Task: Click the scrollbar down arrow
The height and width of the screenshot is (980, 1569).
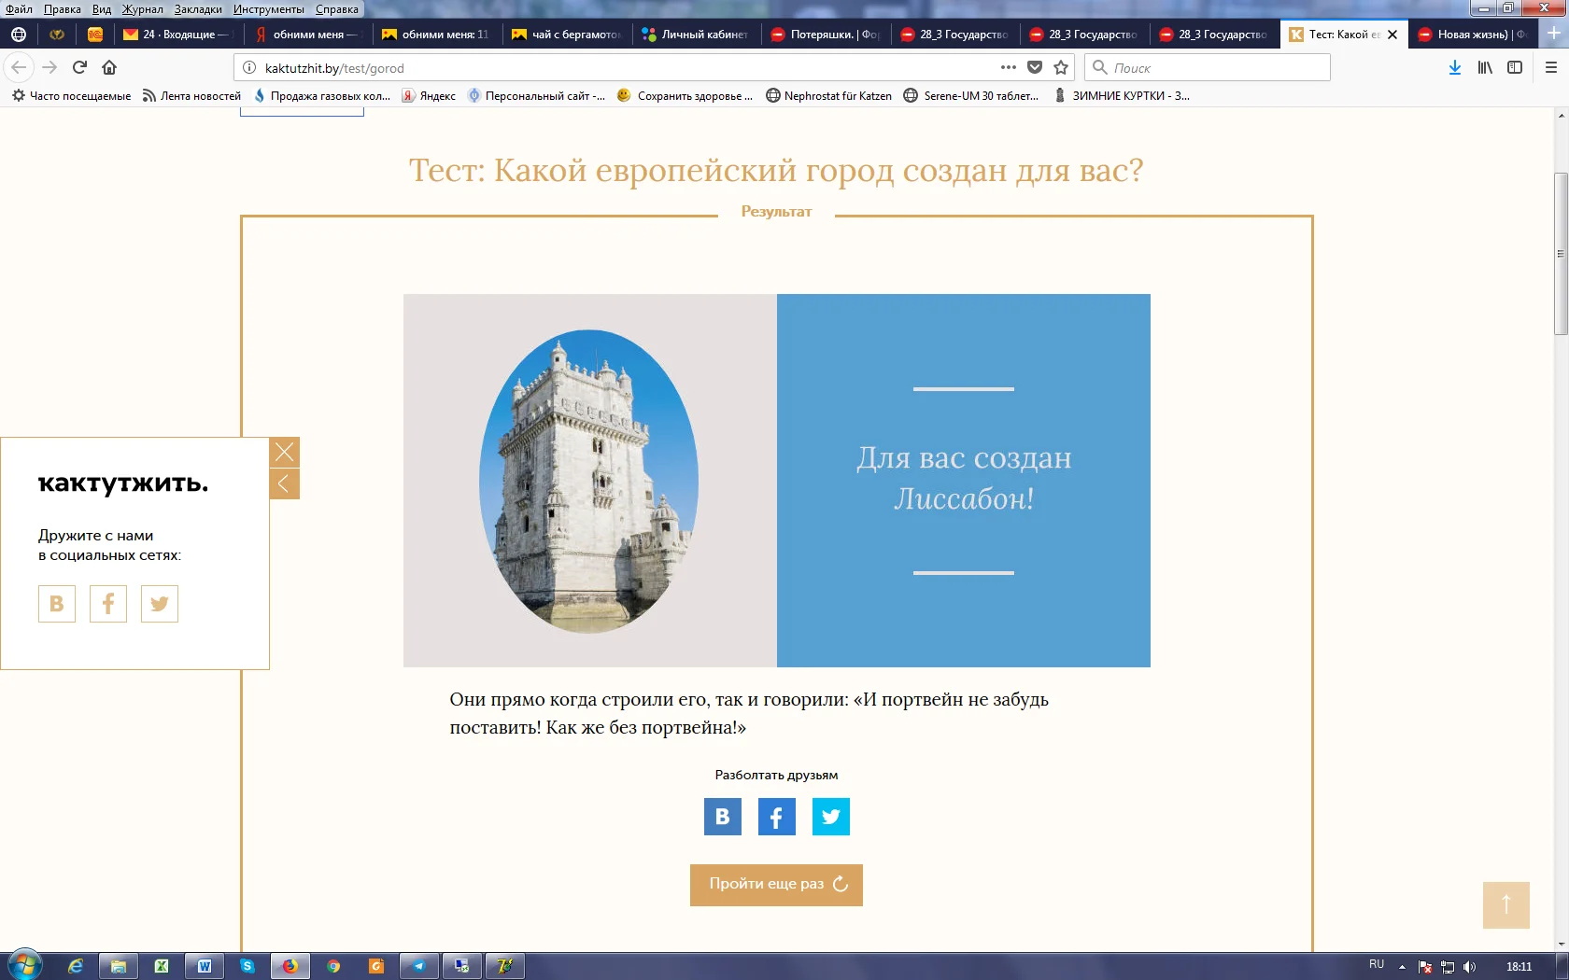Action: [x=1561, y=945]
